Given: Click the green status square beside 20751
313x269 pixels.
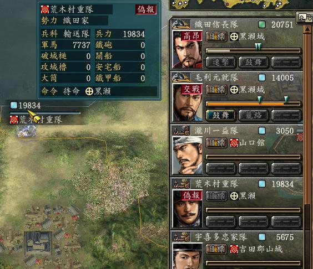Looking at the screenshot, I should click(262, 24).
